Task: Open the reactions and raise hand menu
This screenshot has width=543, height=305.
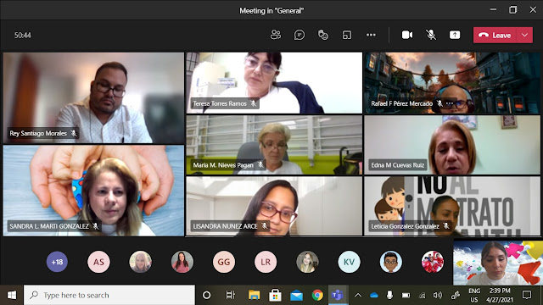Action: [x=323, y=35]
